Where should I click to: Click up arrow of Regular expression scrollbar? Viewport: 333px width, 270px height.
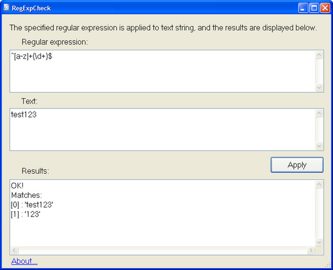[x=319, y=55]
